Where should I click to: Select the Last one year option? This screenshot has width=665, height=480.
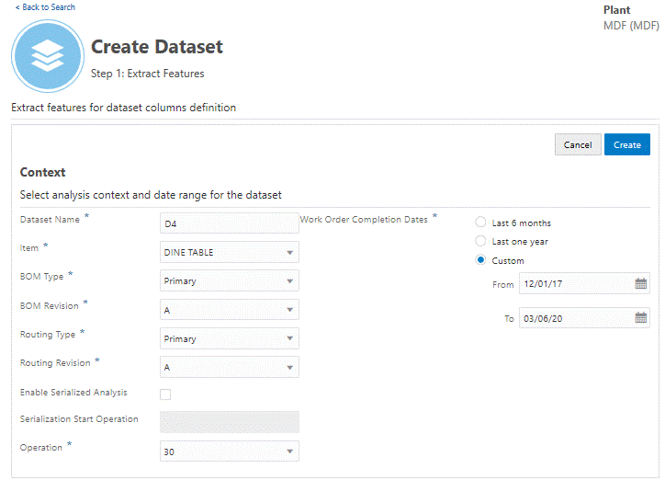coord(481,241)
